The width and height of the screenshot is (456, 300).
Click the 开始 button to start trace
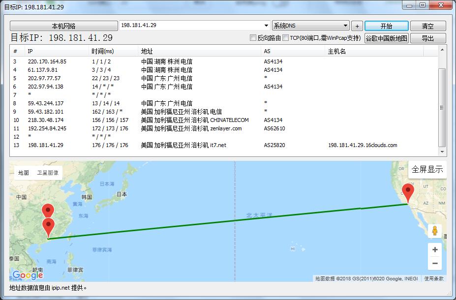(386, 26)
